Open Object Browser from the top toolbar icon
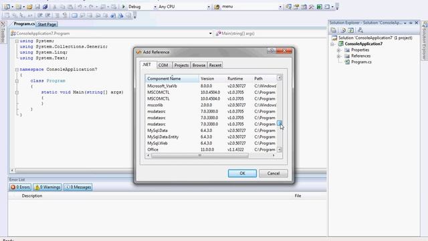Viewport: 428px width, 241px height. (x=304, y=7)
